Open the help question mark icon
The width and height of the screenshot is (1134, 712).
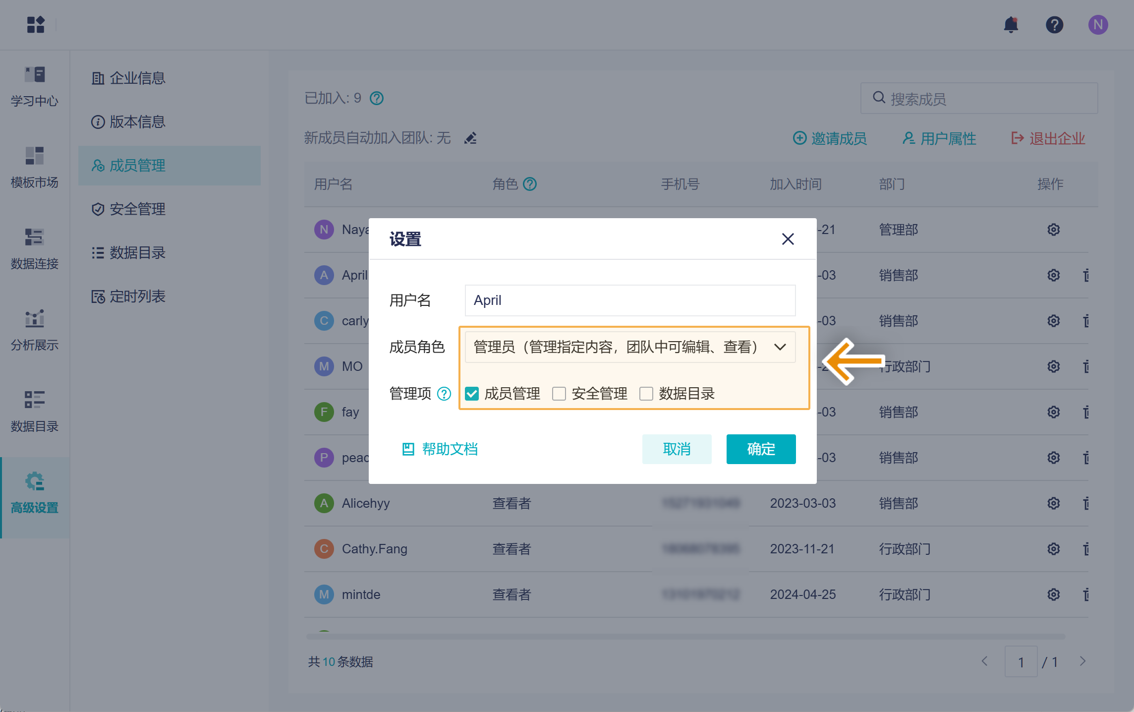coord(1054,25)
